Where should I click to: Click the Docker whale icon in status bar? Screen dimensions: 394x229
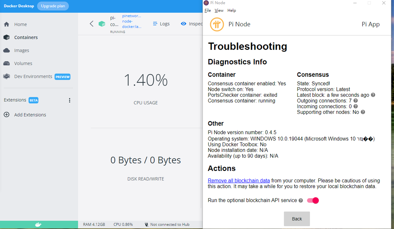pyautogui.click(x=39, y=224)
